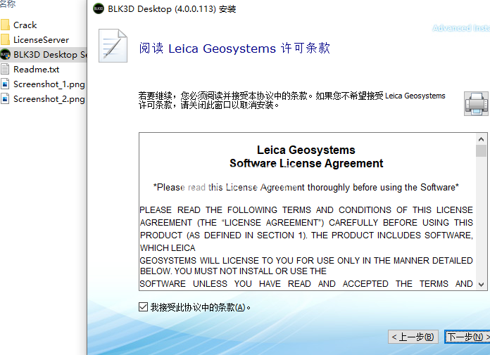Image resolution: width=490 pixels, height=355 pixels.
Task: Click the Readme.txt file icon
Action: coord(5,70)
